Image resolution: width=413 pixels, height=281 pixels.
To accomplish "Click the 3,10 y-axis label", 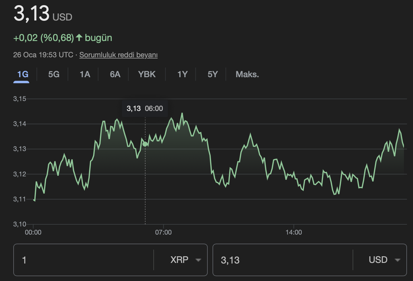I will click(20, 224).
